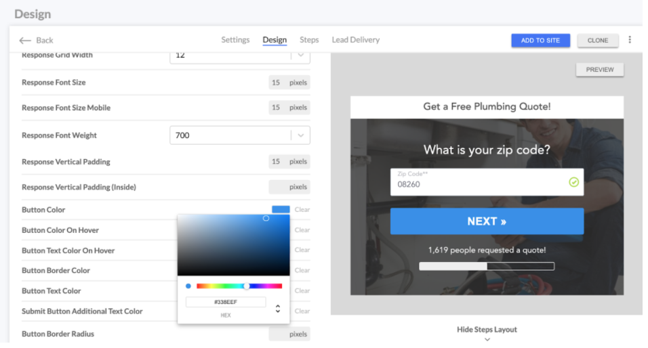Go to the Lead Delivery tab
The image size is (648, 348).
pyautogui.click(x=355, y=40)
